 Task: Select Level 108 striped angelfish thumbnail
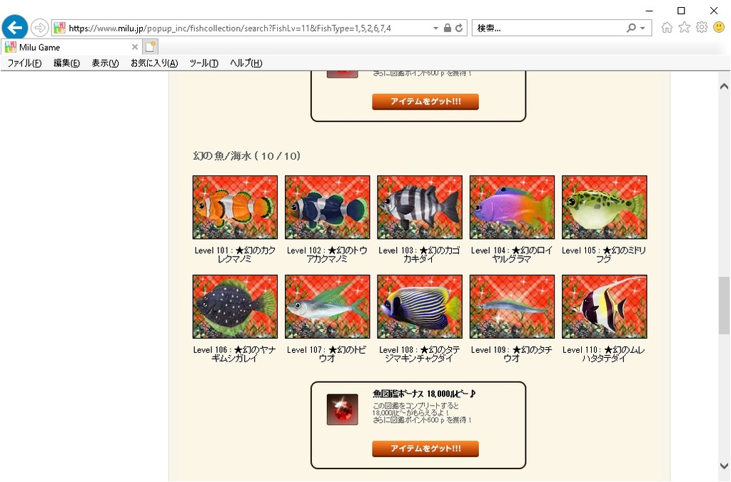pyautogui.click(x=420, y=307)
